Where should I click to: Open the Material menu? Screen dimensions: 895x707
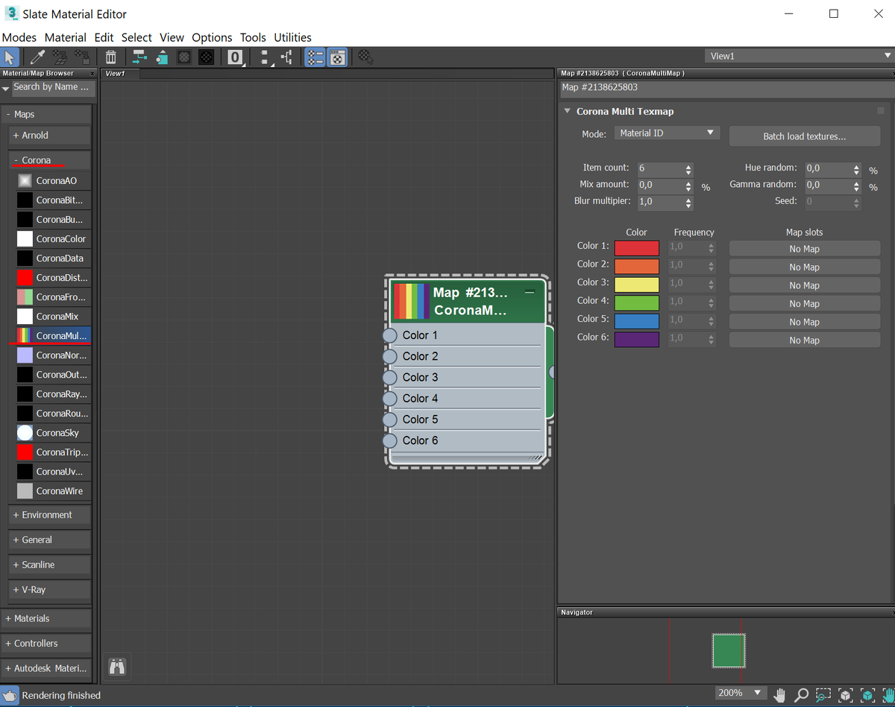66,37
